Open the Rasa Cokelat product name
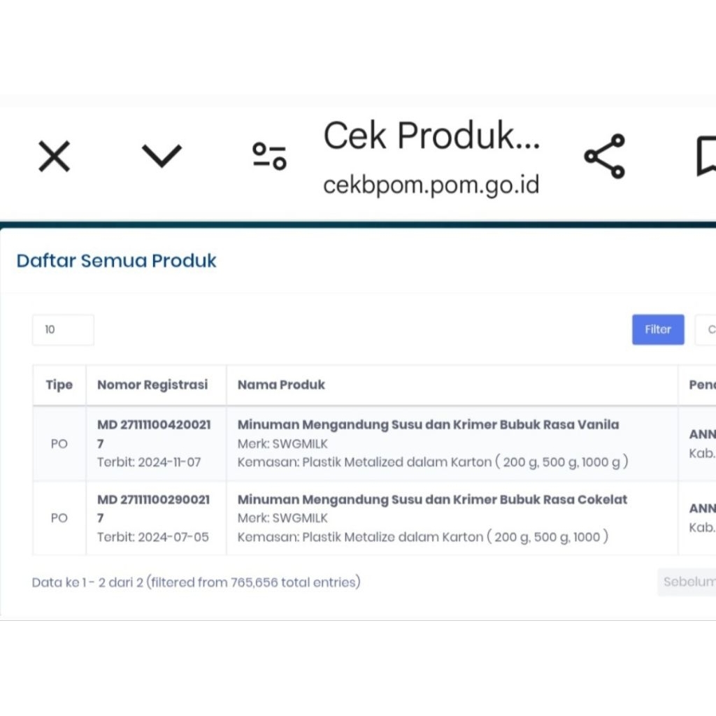 pos(432,499)
